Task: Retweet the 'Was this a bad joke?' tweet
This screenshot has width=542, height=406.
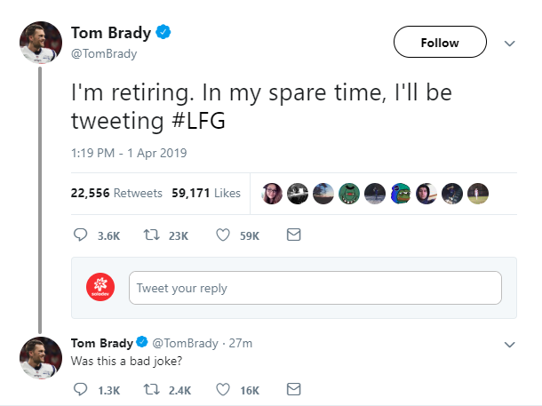Action: tap(151, 390)
